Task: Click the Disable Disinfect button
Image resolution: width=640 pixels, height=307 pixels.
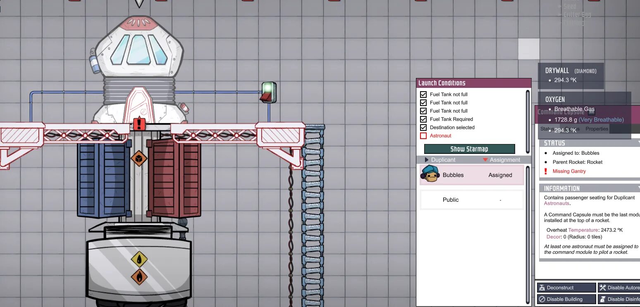Action: click(x=619, y=299)
